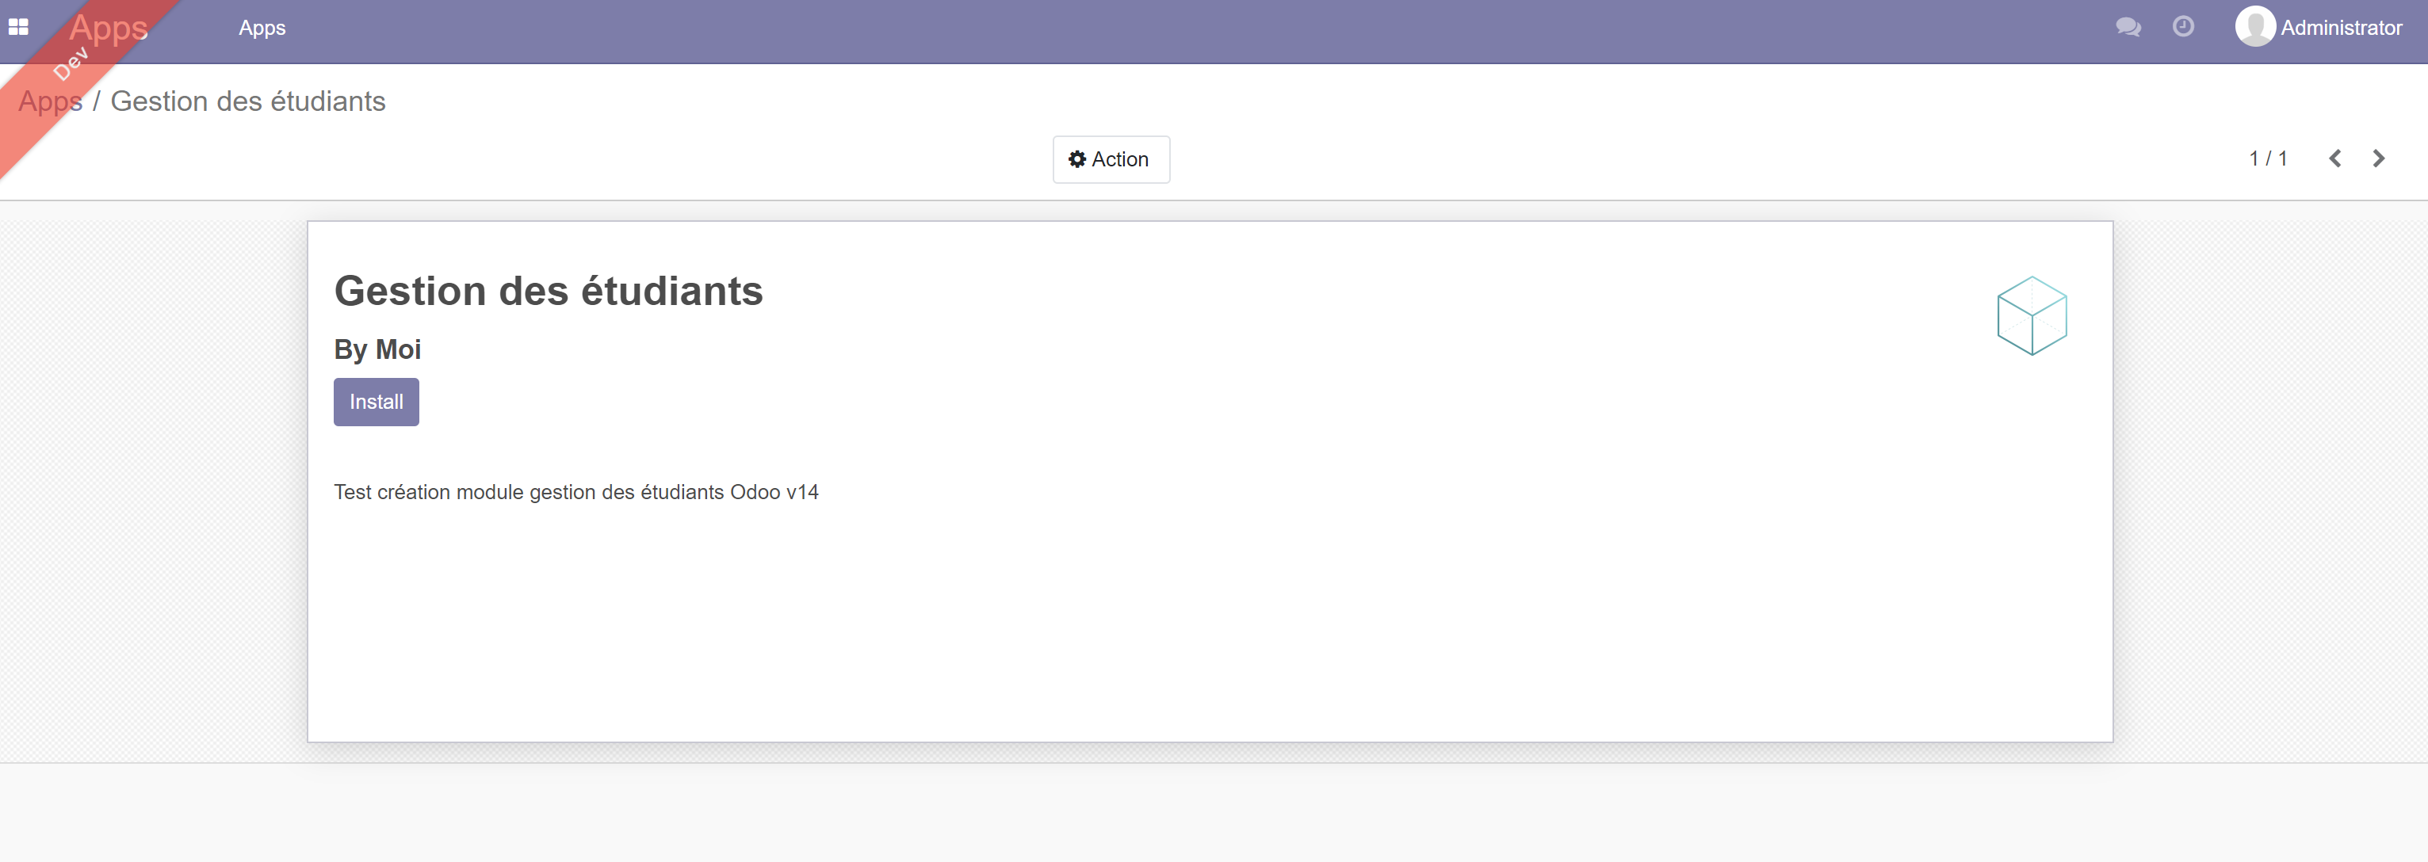Open the home menu grid icon
2428x862 pixels.
(18, 27)
